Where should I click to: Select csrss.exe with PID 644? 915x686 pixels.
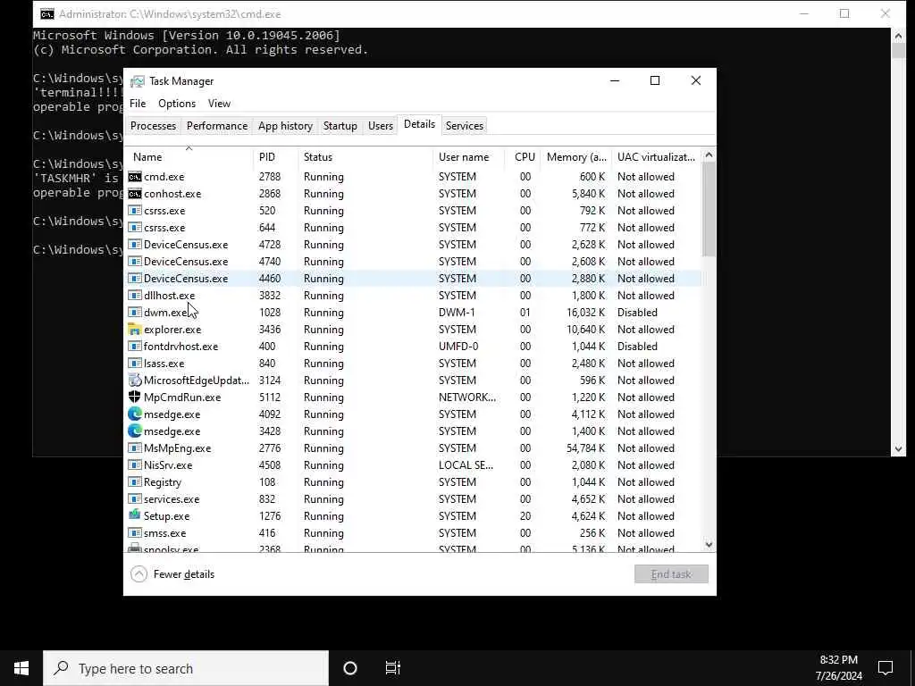click(413, 228)
